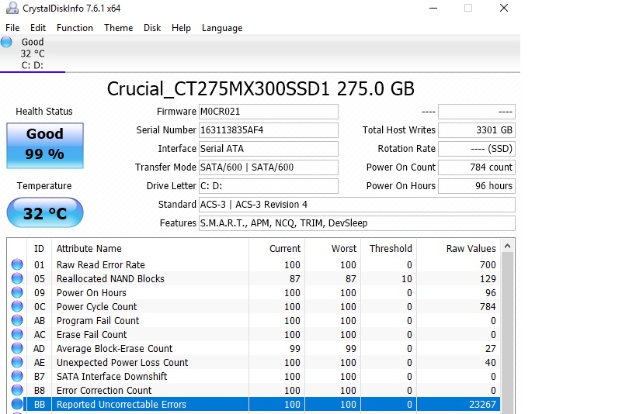The height and width of the screenshot is (414, 636).
Task: Click the Threshold column header
Action: 388,248
